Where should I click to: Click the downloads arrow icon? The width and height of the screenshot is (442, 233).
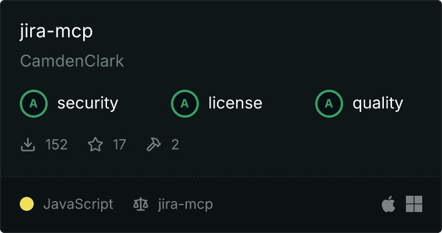[28, 144]
